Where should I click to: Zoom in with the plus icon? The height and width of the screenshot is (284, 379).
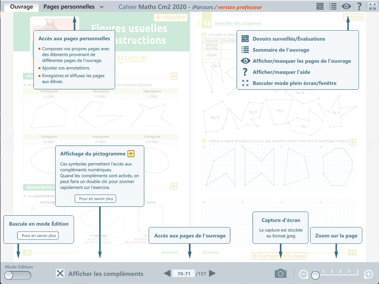368,274
